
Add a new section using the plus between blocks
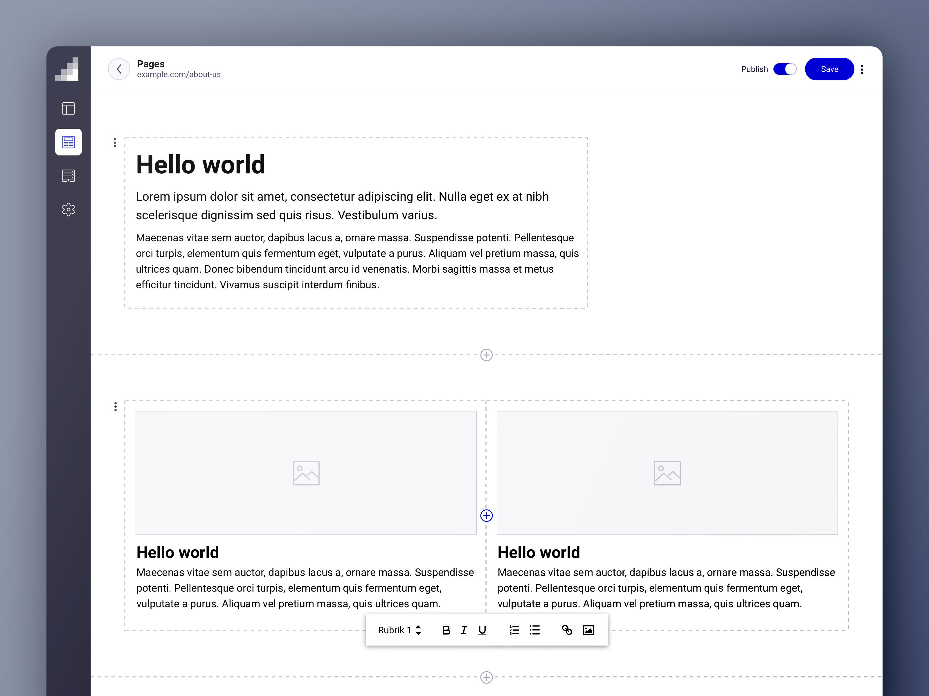(486, 355)
